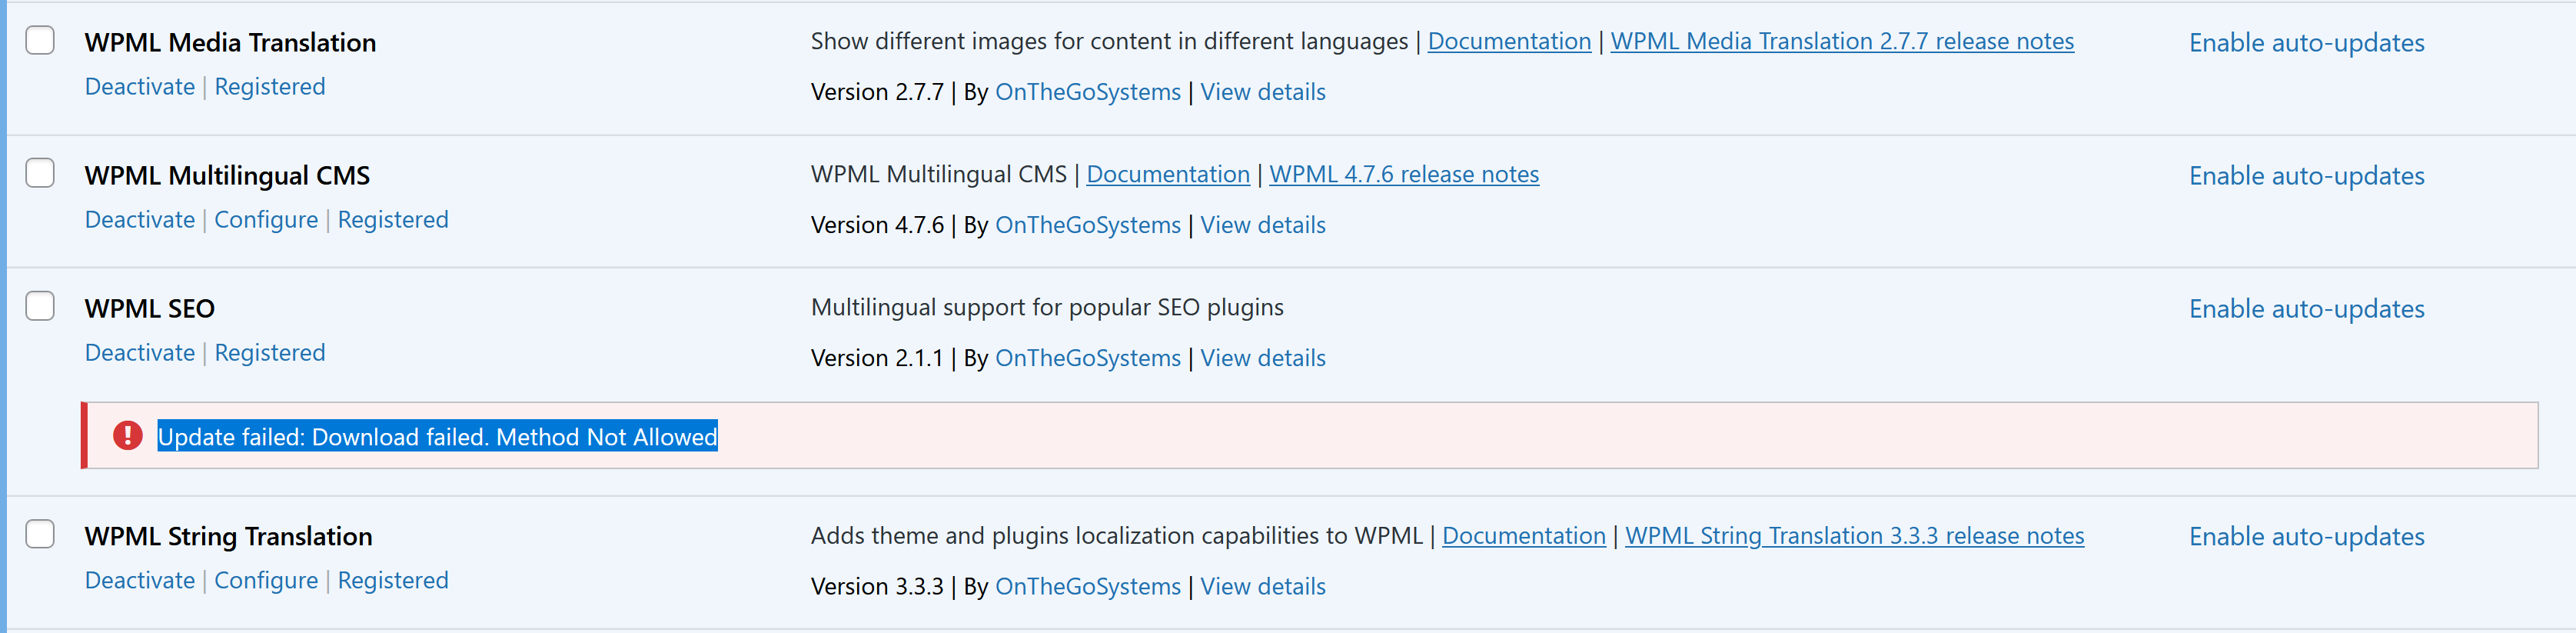
Task: Click the 'WPML Multilingual CMS' plugin title
Action: pyautogui.click(x=227, y=176)
